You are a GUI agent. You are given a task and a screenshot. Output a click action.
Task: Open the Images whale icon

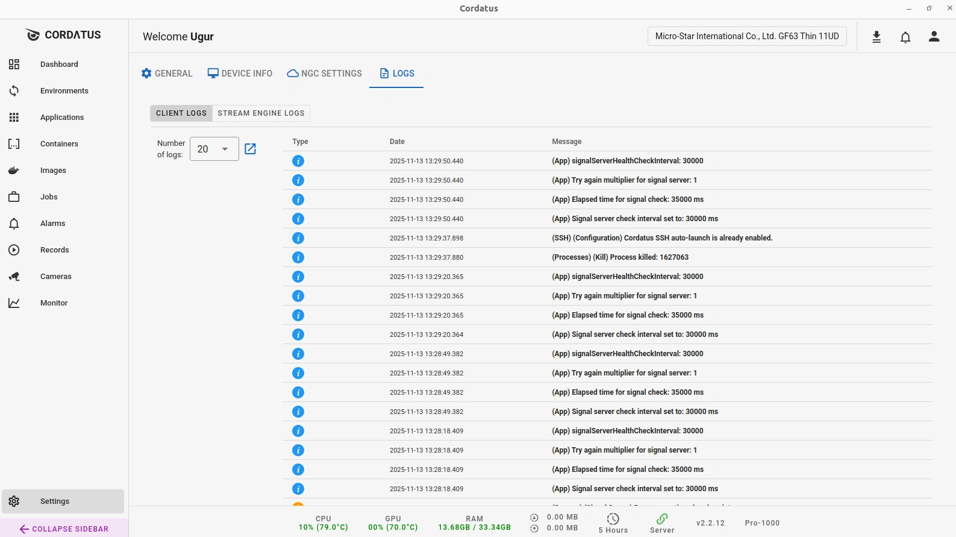[14, 171]
